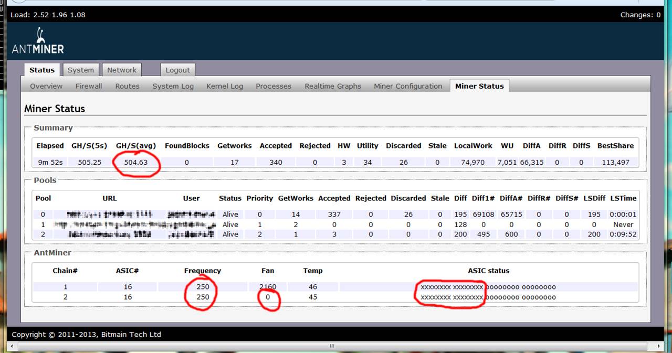The image size is (672, 353).
Task: Click pool 0 Diff1# value '69108'
Action: coord(484,214)
